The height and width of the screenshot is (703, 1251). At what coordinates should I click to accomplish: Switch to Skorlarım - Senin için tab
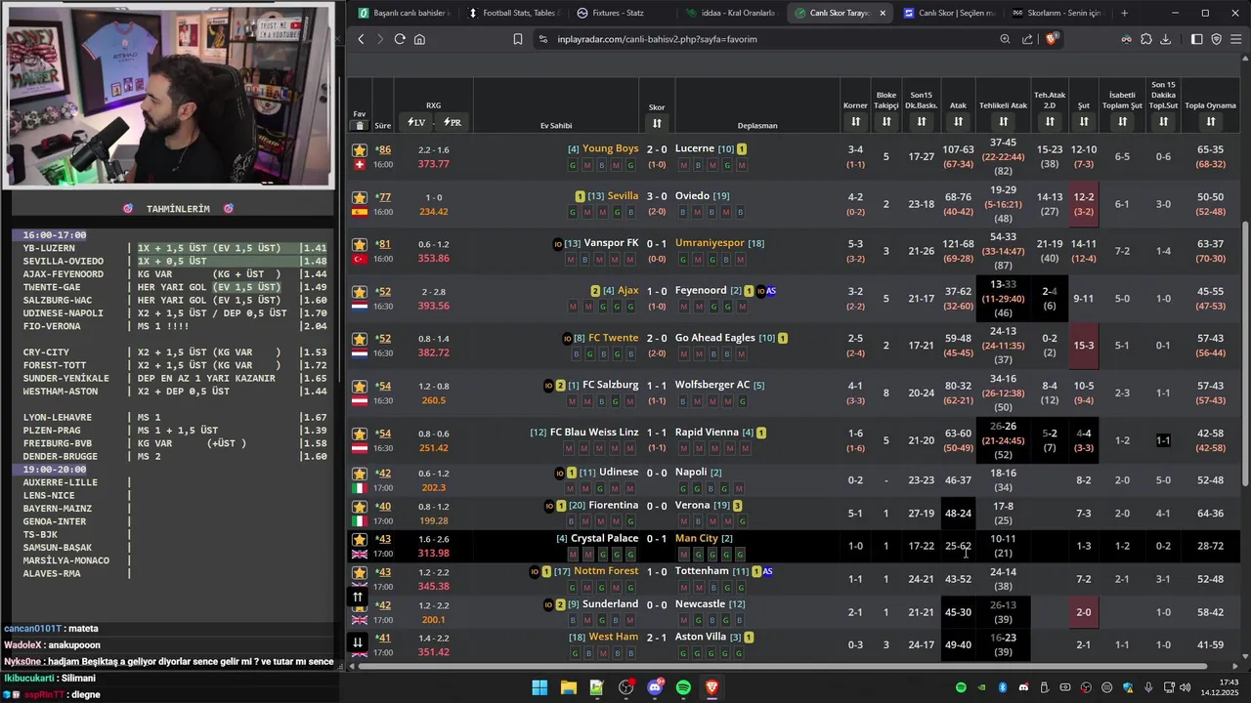[x=1057, y=13]
